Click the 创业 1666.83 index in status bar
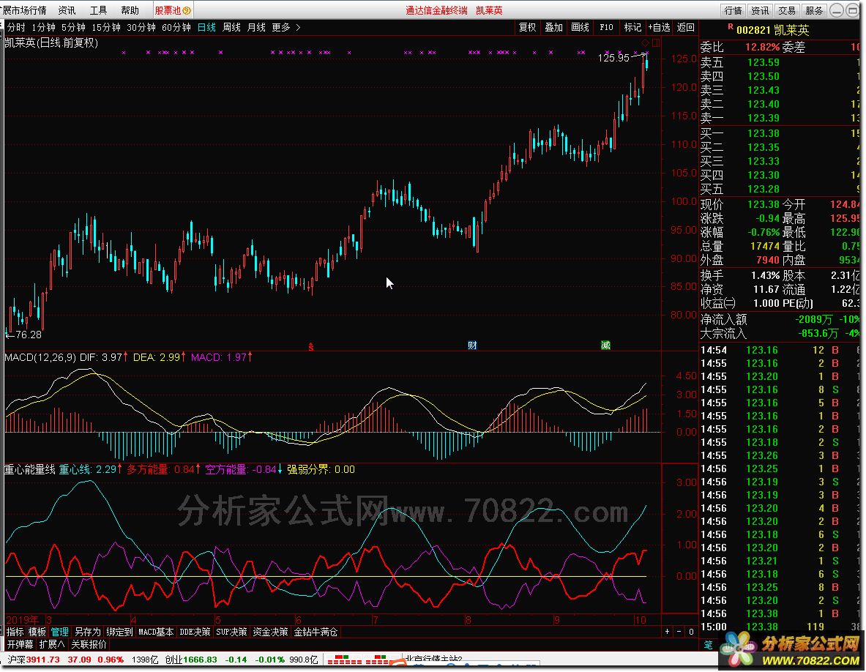This screenshot has width=866, height=672. (x=191, y=660)
